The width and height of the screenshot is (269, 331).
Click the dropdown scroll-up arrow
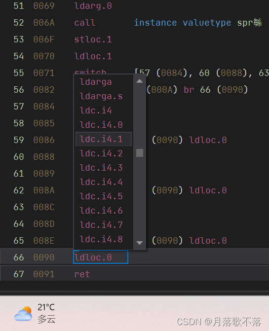(x=139, y=81)
